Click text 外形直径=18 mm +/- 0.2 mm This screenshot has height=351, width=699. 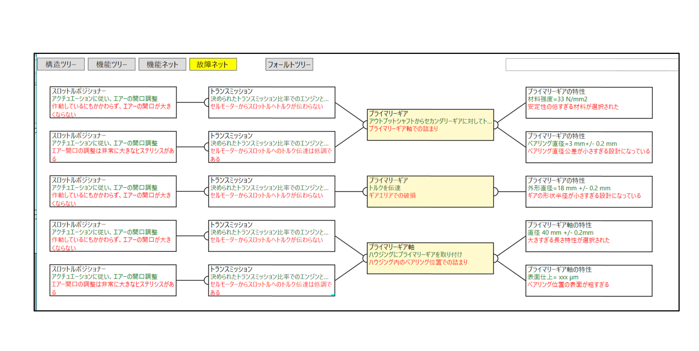569,188
